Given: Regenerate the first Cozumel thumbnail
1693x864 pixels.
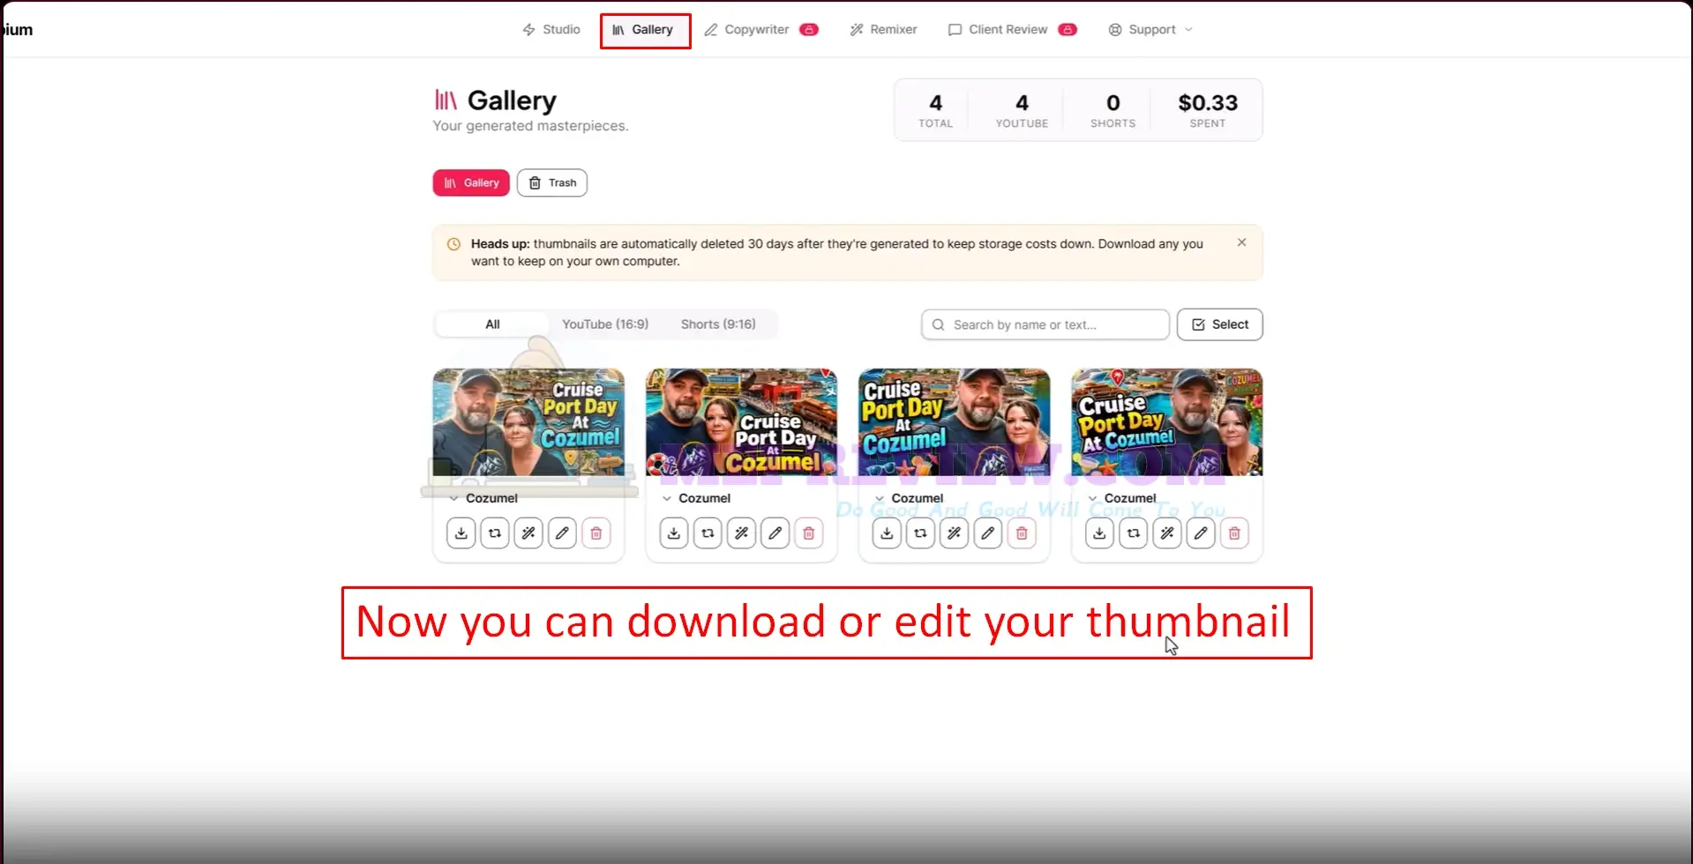Looking at the screenshot, I should pyautogui.click(x=494, y=533).
